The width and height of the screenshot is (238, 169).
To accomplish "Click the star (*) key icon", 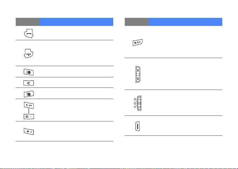I will (x=28, y=132).
